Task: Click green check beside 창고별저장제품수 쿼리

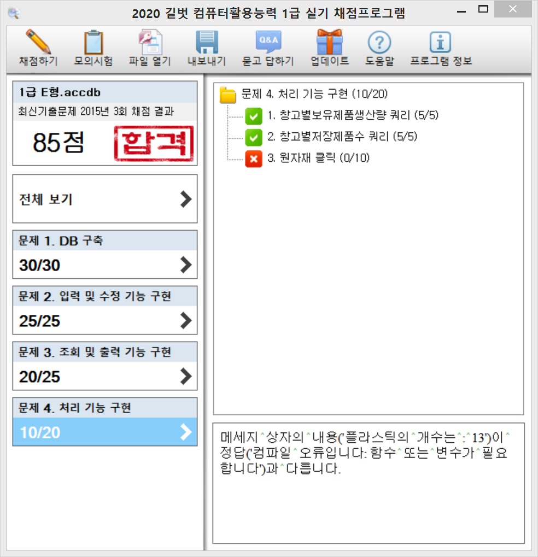Action: [x=254, y=137]
